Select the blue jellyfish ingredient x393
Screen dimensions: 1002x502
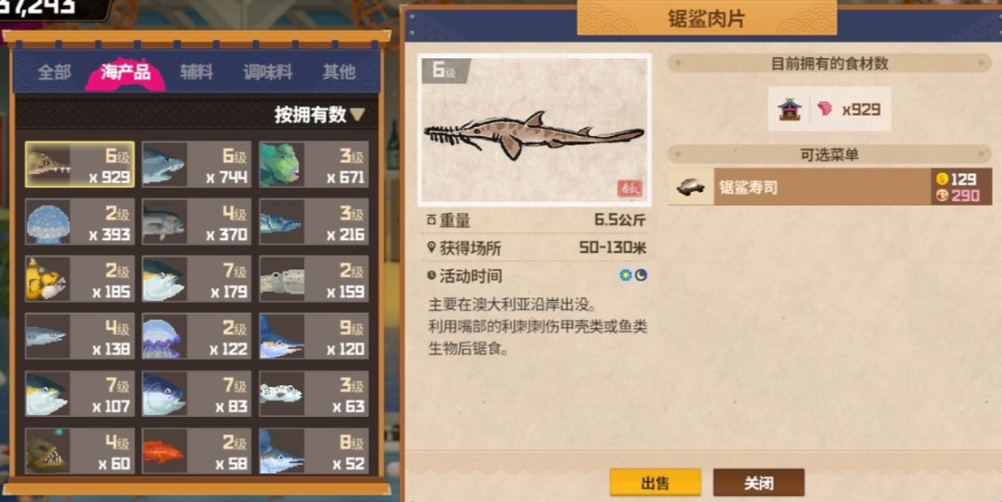[80, 221]
